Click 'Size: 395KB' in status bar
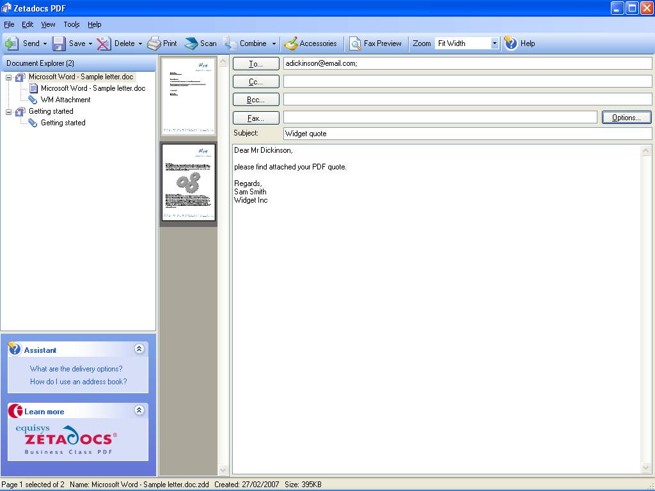 pos(303,485)
